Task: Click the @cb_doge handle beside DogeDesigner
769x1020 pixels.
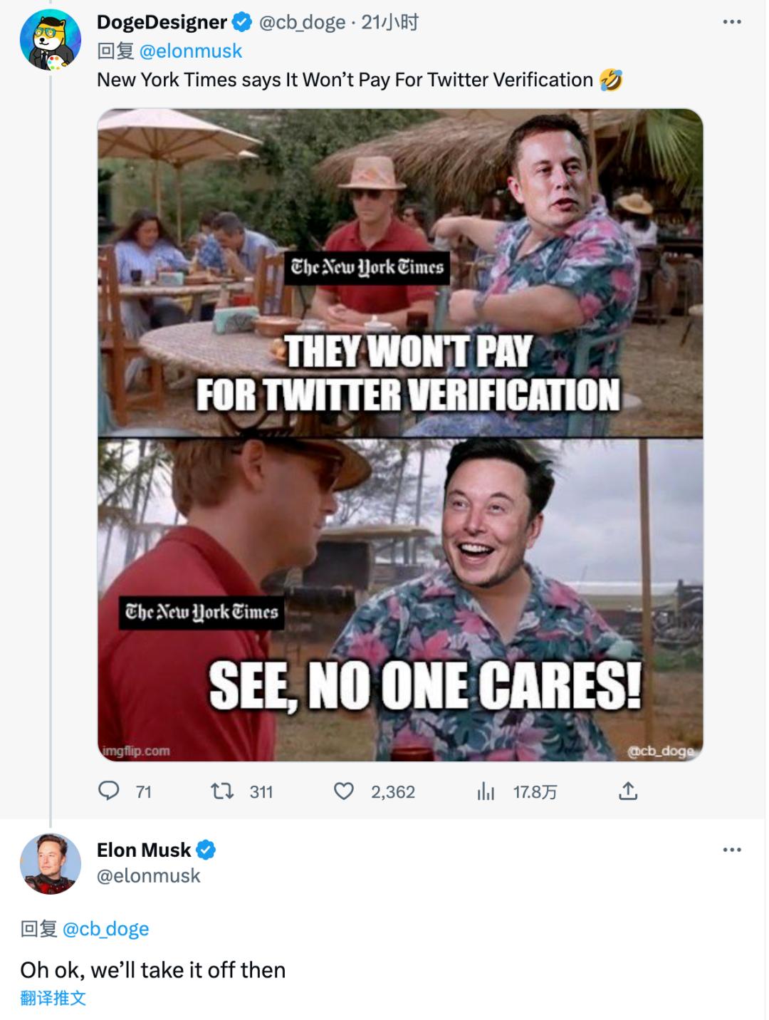Action: pos(302,23)
